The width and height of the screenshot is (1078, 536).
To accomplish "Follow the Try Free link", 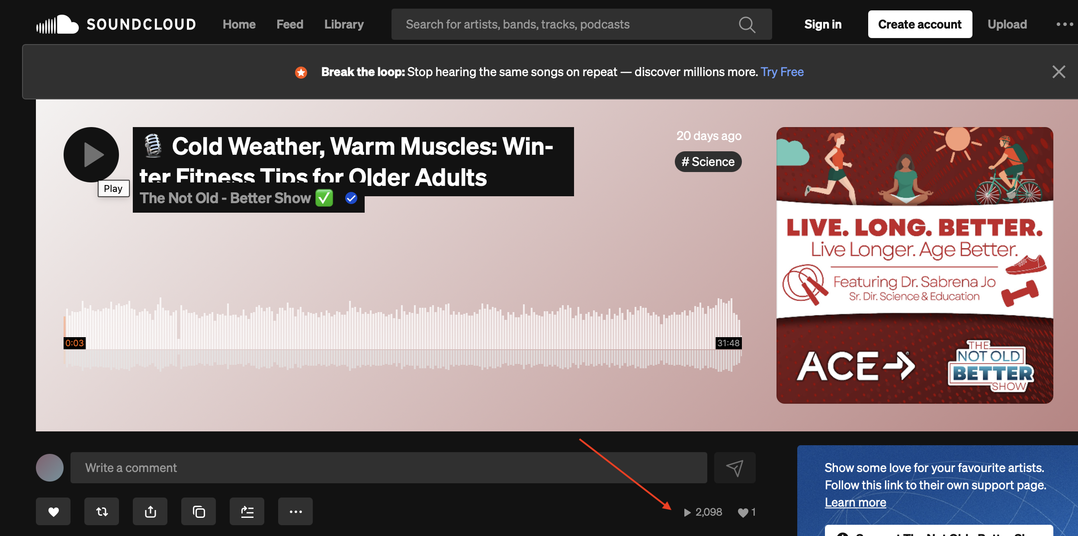I will point(782,72).
